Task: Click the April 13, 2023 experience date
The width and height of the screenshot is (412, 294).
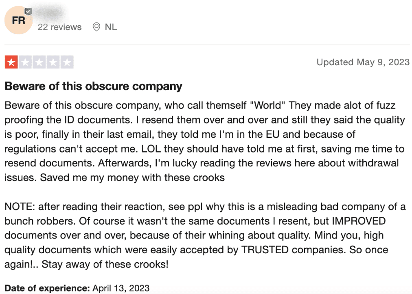Action: click(121, 288)
